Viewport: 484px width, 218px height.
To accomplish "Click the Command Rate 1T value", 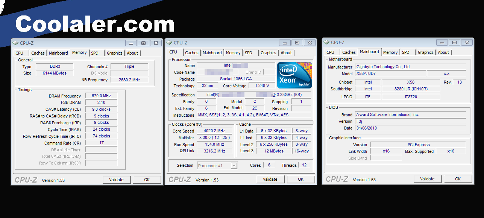I will (101, 143).
